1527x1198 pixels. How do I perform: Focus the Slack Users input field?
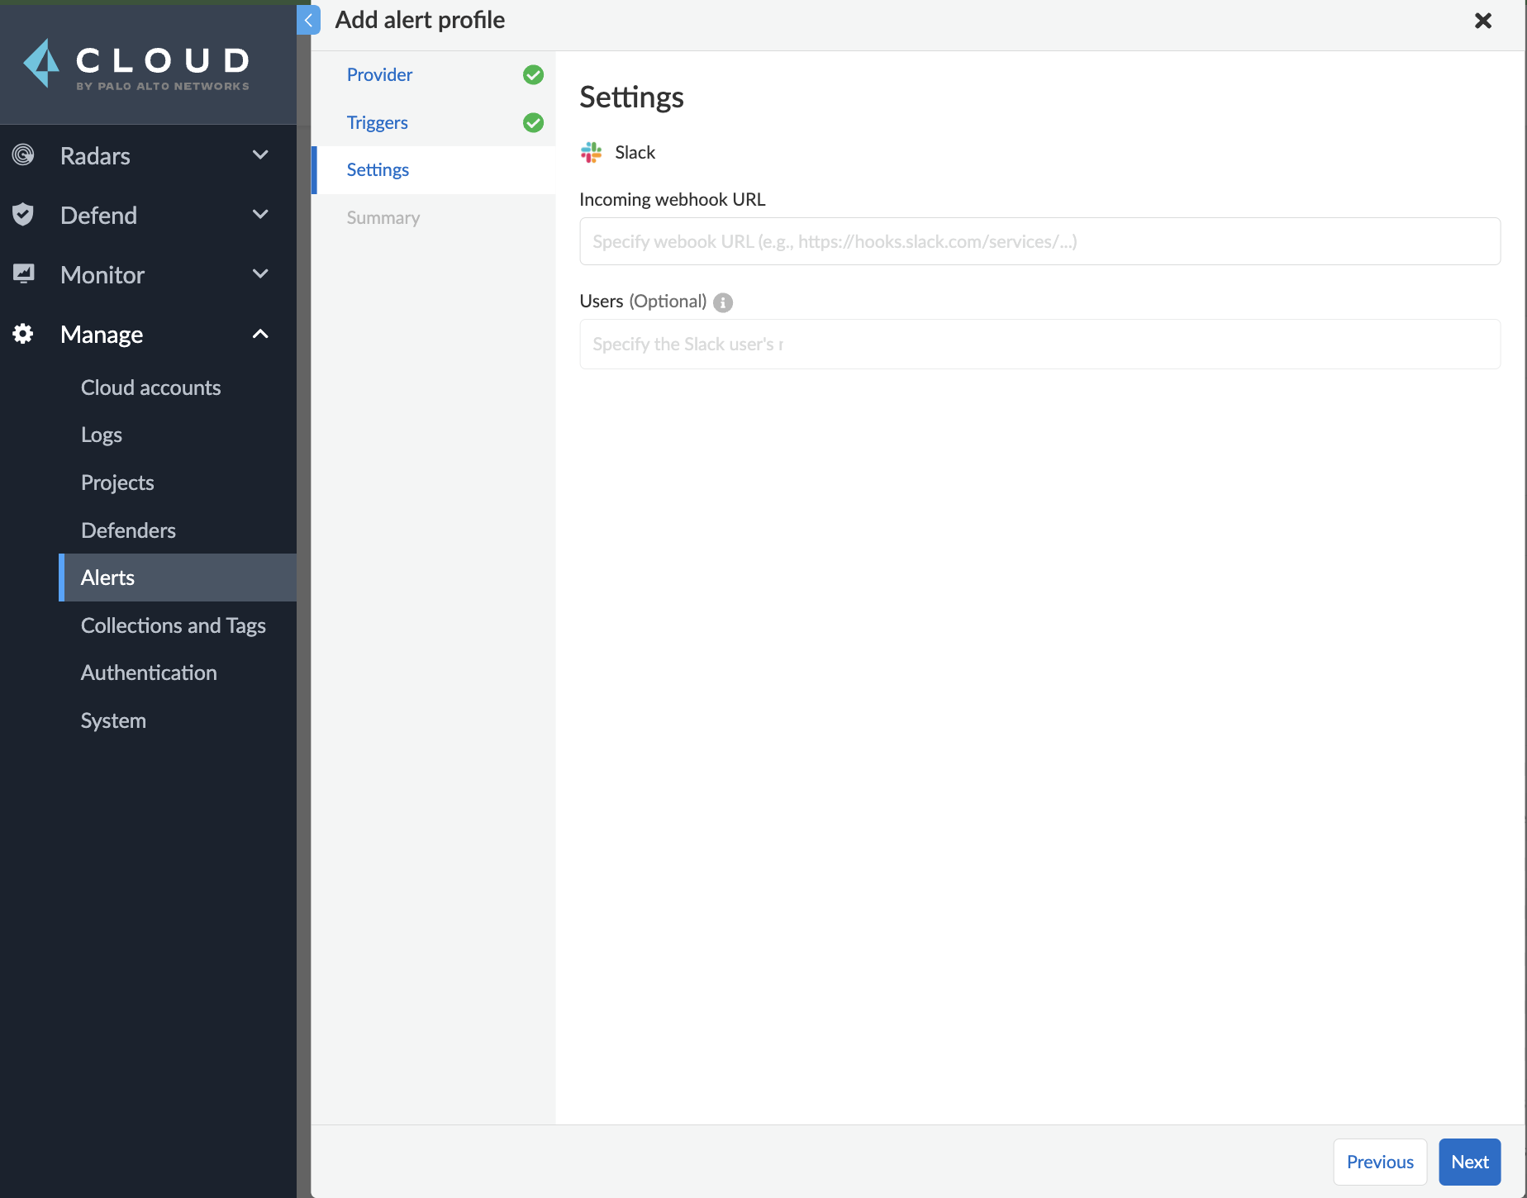[1040, 344]
